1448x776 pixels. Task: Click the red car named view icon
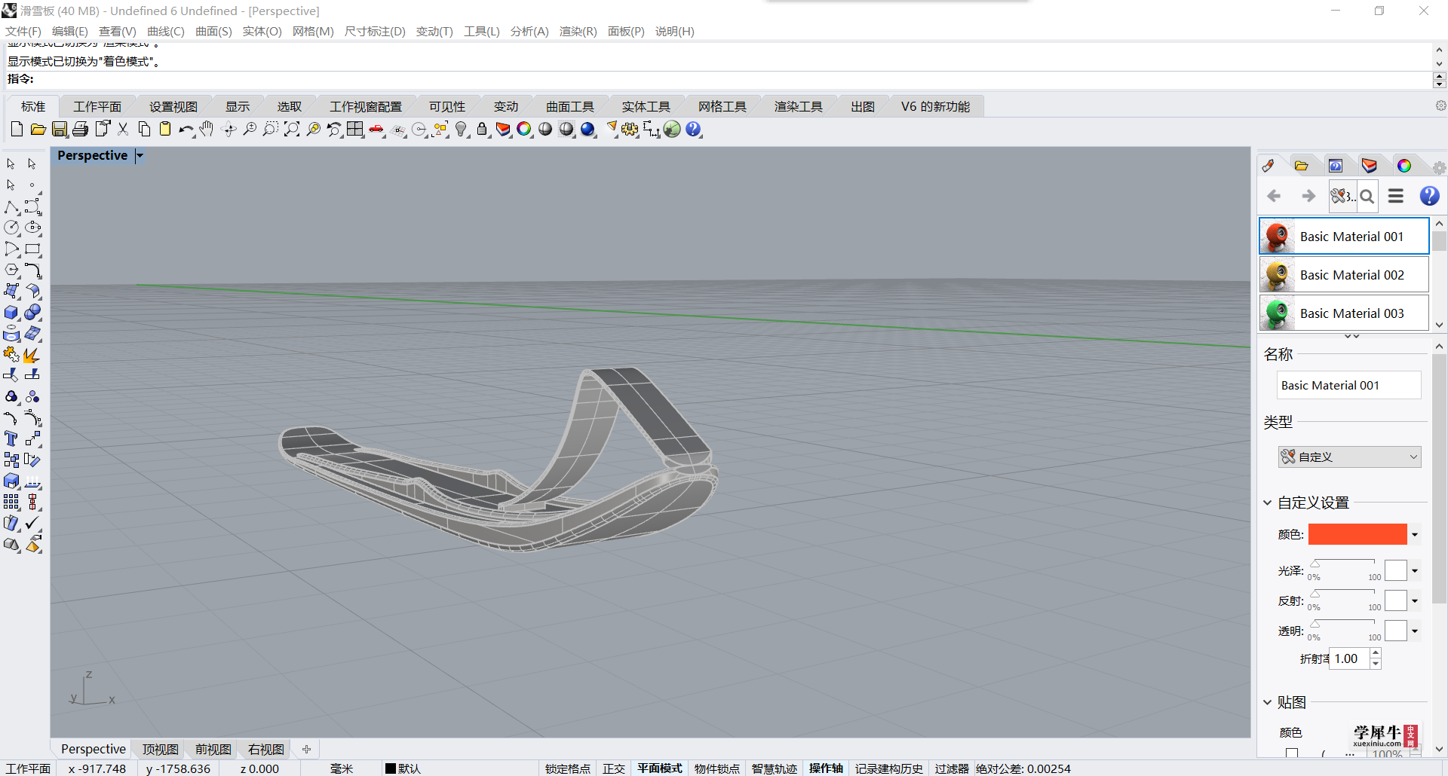click(376, 130)
